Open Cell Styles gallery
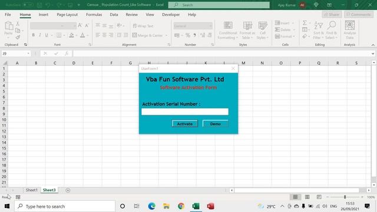 [262, 30]
